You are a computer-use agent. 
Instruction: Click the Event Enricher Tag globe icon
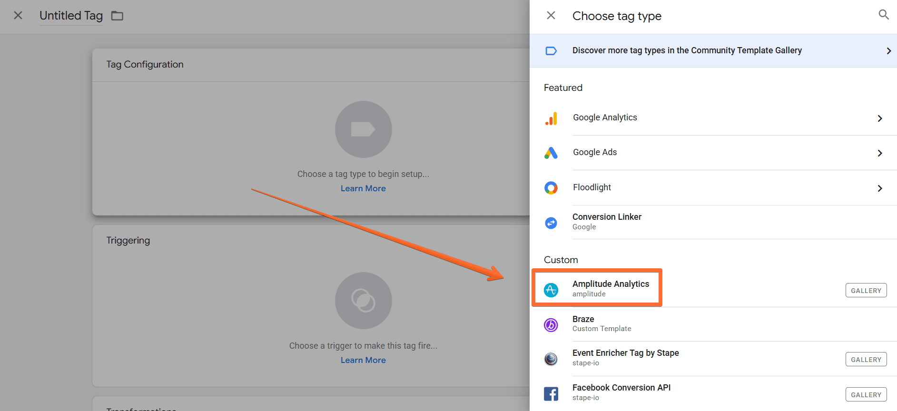coord(551,359)
